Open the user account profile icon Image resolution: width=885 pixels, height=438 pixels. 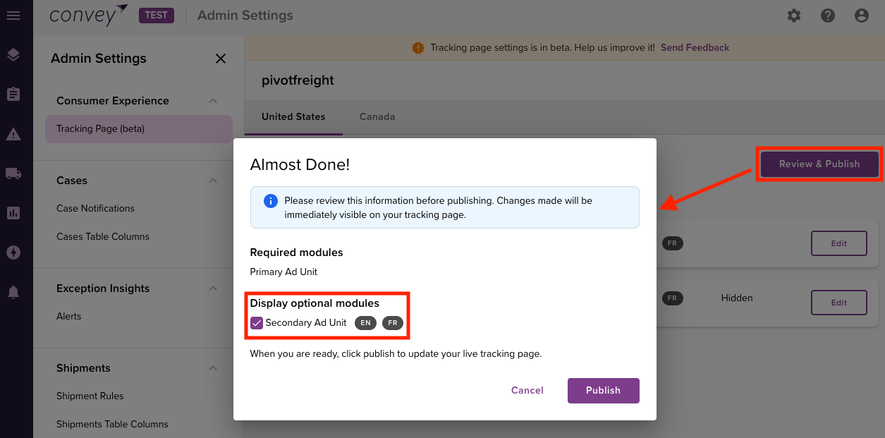click(862, 16)
